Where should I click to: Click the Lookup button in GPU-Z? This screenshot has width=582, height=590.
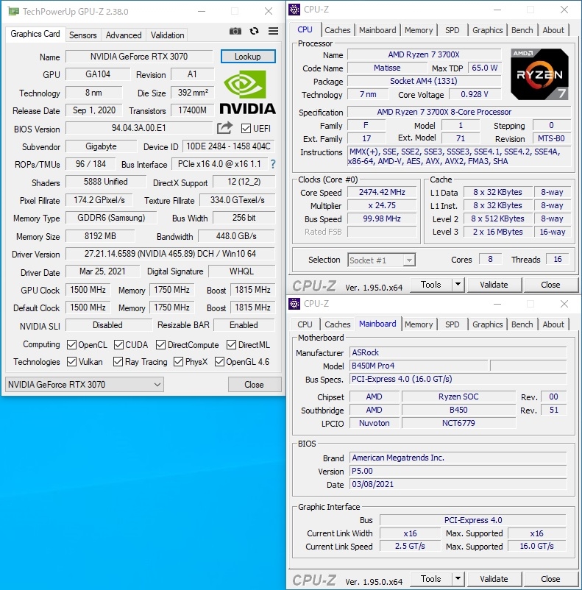point(248,57)
